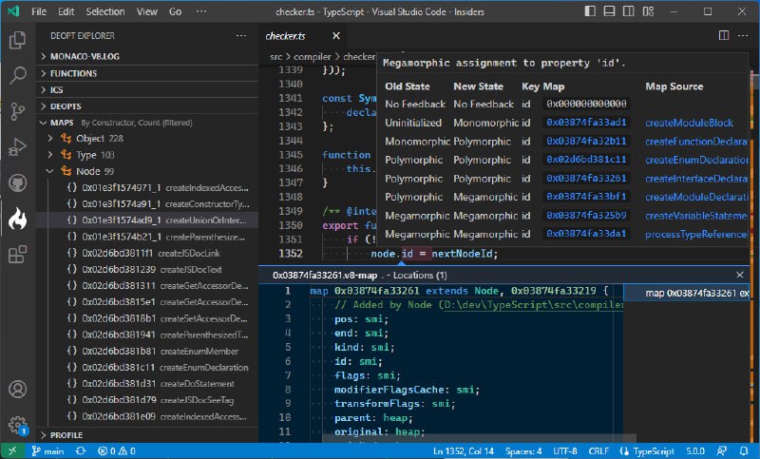This screenshot has height=459, width=760.
Task: Expand the FUNCTIONS section
Action: (x=147, y=73)
